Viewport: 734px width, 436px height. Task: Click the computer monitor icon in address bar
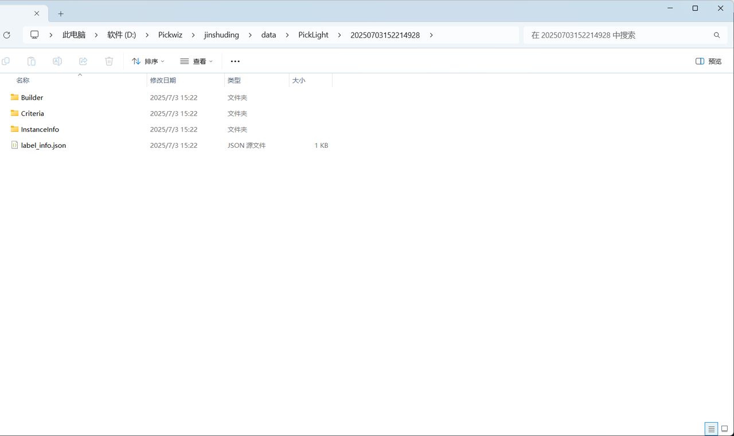tap(34, 35)
